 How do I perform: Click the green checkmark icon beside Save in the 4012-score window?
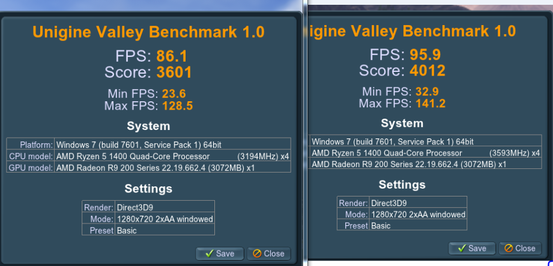click(x=462, y=248)
